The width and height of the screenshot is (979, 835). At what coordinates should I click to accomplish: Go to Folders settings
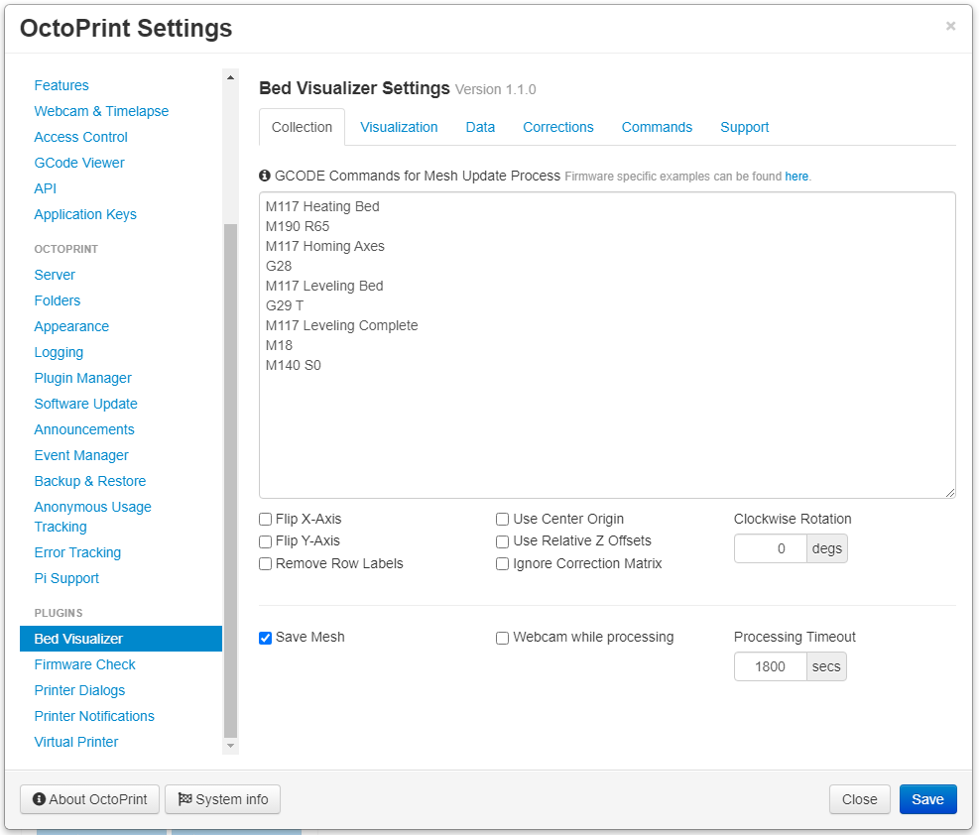(x=57, y=300)
